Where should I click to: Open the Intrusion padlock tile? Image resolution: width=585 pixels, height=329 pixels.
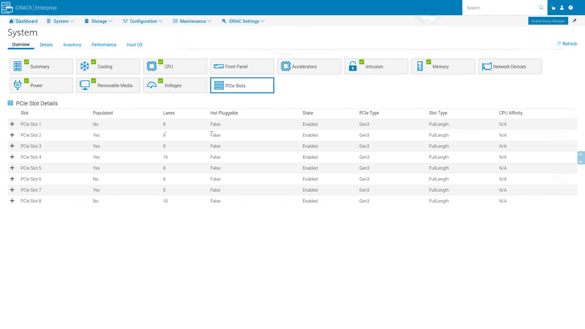pyautogui.click(x=376, y=66)
